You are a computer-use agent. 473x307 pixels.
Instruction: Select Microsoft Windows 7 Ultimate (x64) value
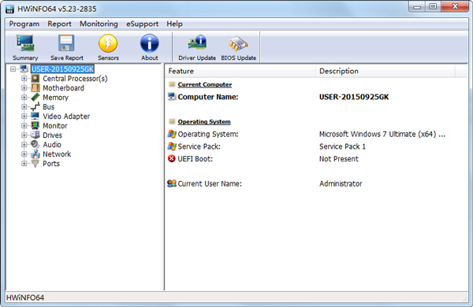382,134
